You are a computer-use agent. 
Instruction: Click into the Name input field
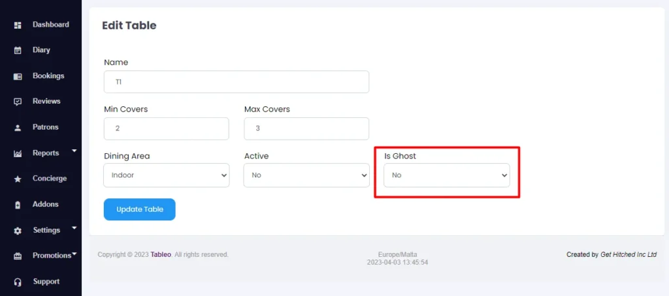click(237, 81)
